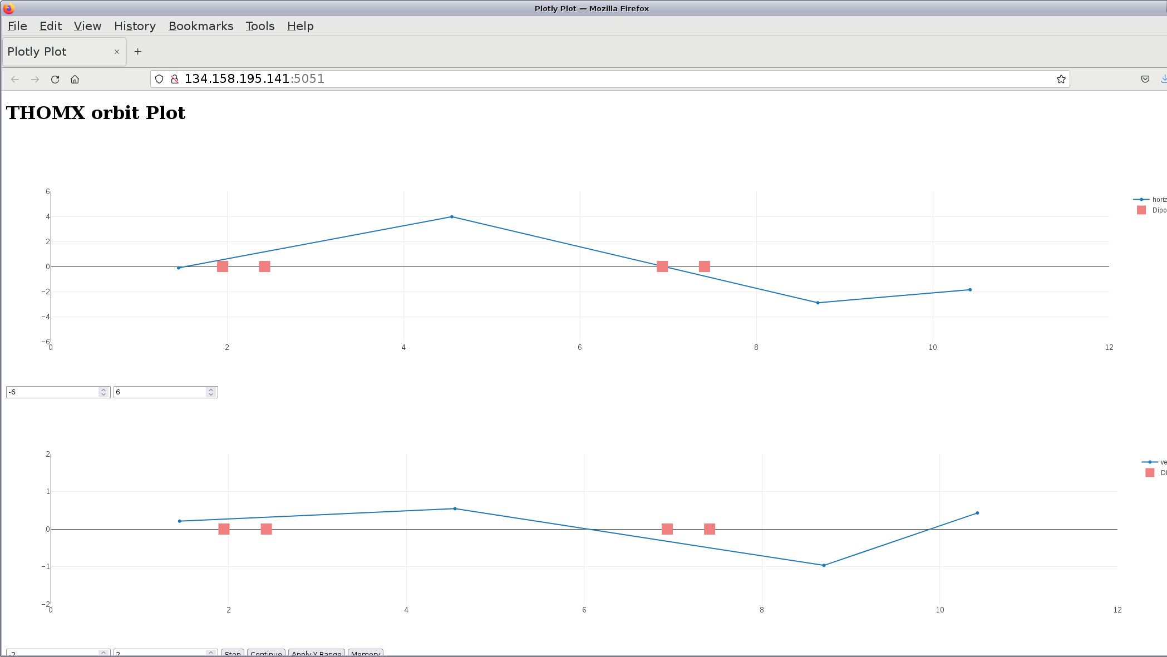Viewport: 1167px width, 657px height.
Task: Increment the upper Y-max value of 6
Action: click(211, 389)
